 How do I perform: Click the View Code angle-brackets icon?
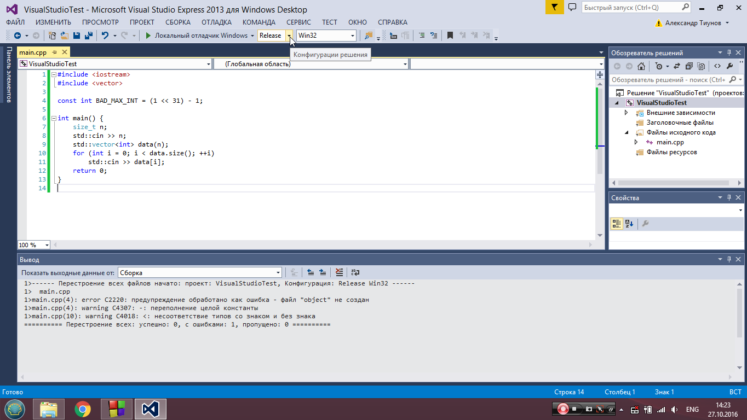[717, 66]
